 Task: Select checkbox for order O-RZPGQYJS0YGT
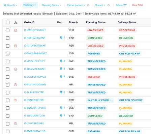point(7,30)
